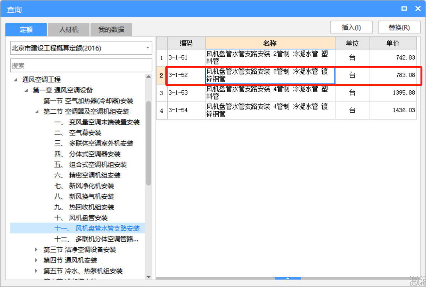Click tree scrollbar down arrow
This screenshot has height=287, width=426.
149,277
